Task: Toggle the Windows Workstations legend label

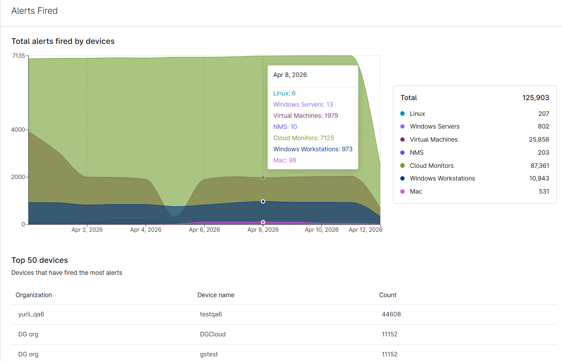Action: [442, 178]
